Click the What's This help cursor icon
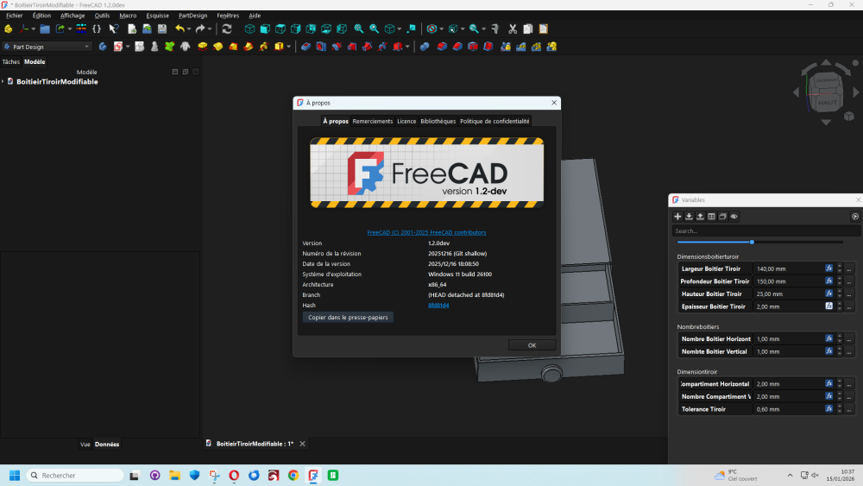The width and height of the screenshot is (863, 486). pyautogui.click(x=114, y=28)
